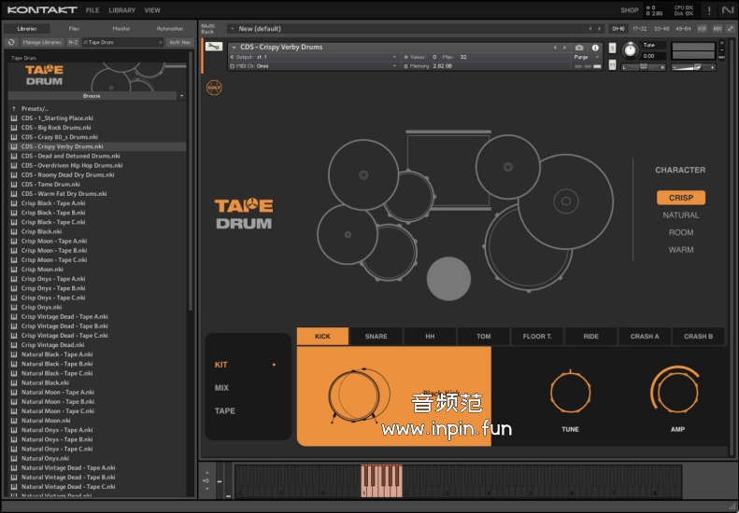Open the FILE menu
The width and height of the screenshot is (739, 513).
(x=92, y=10)
